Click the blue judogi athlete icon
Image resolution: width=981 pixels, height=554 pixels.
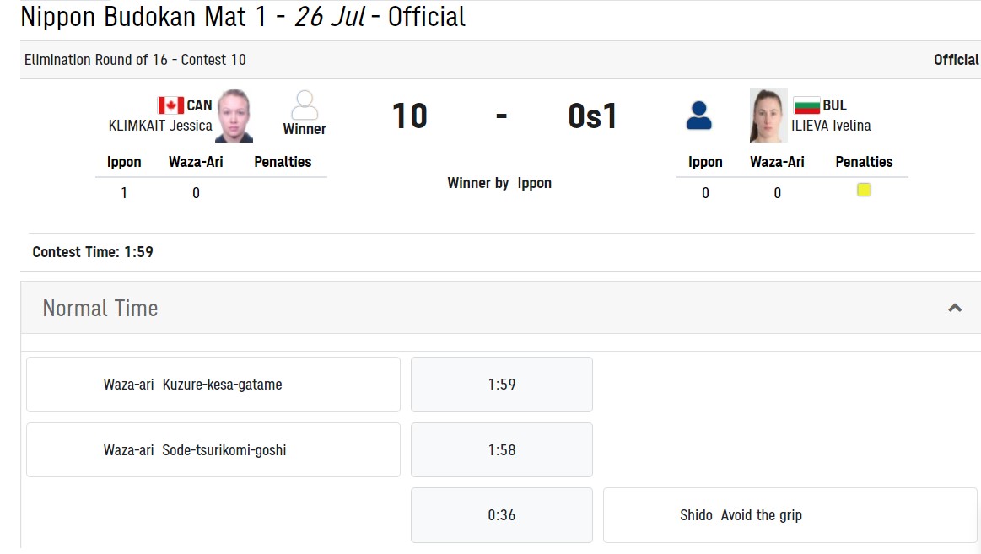698,116
